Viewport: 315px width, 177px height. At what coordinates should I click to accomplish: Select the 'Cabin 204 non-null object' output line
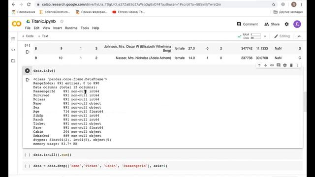tap(67, 132)
